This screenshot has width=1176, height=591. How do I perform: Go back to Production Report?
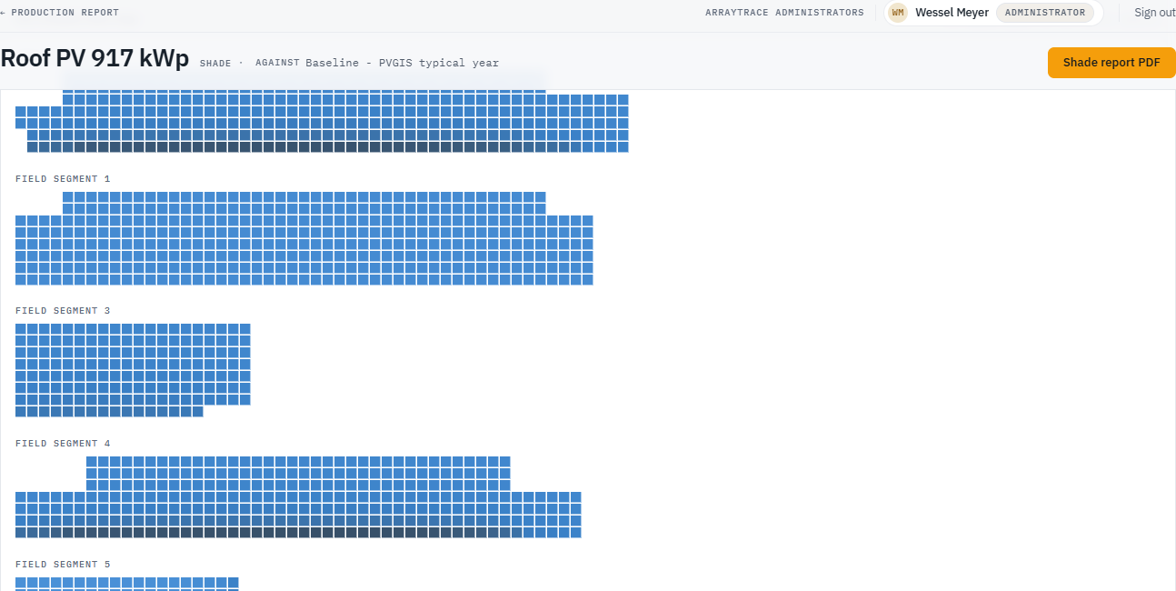[x=60, y=13]
